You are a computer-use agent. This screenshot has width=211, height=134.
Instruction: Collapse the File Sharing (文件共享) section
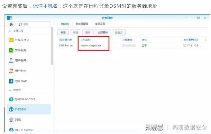(10, 31)
